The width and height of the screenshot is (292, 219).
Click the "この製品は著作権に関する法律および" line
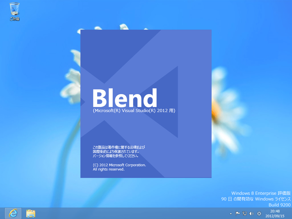[119, 147]
